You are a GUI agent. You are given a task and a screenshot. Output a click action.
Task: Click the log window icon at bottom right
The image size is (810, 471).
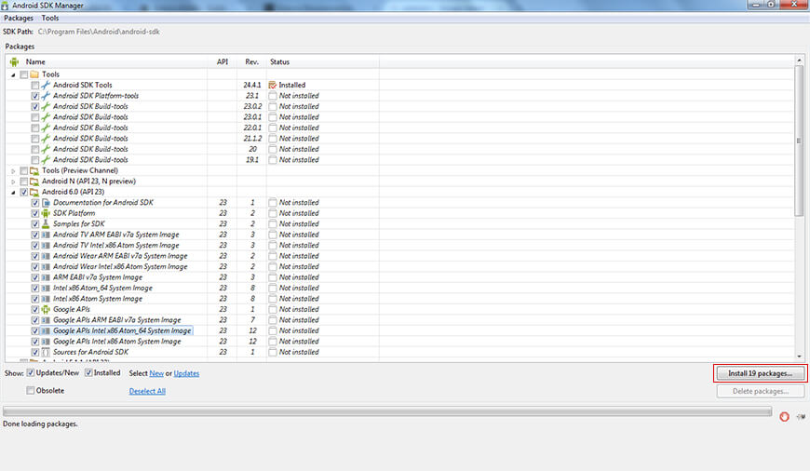pos(801,417)
